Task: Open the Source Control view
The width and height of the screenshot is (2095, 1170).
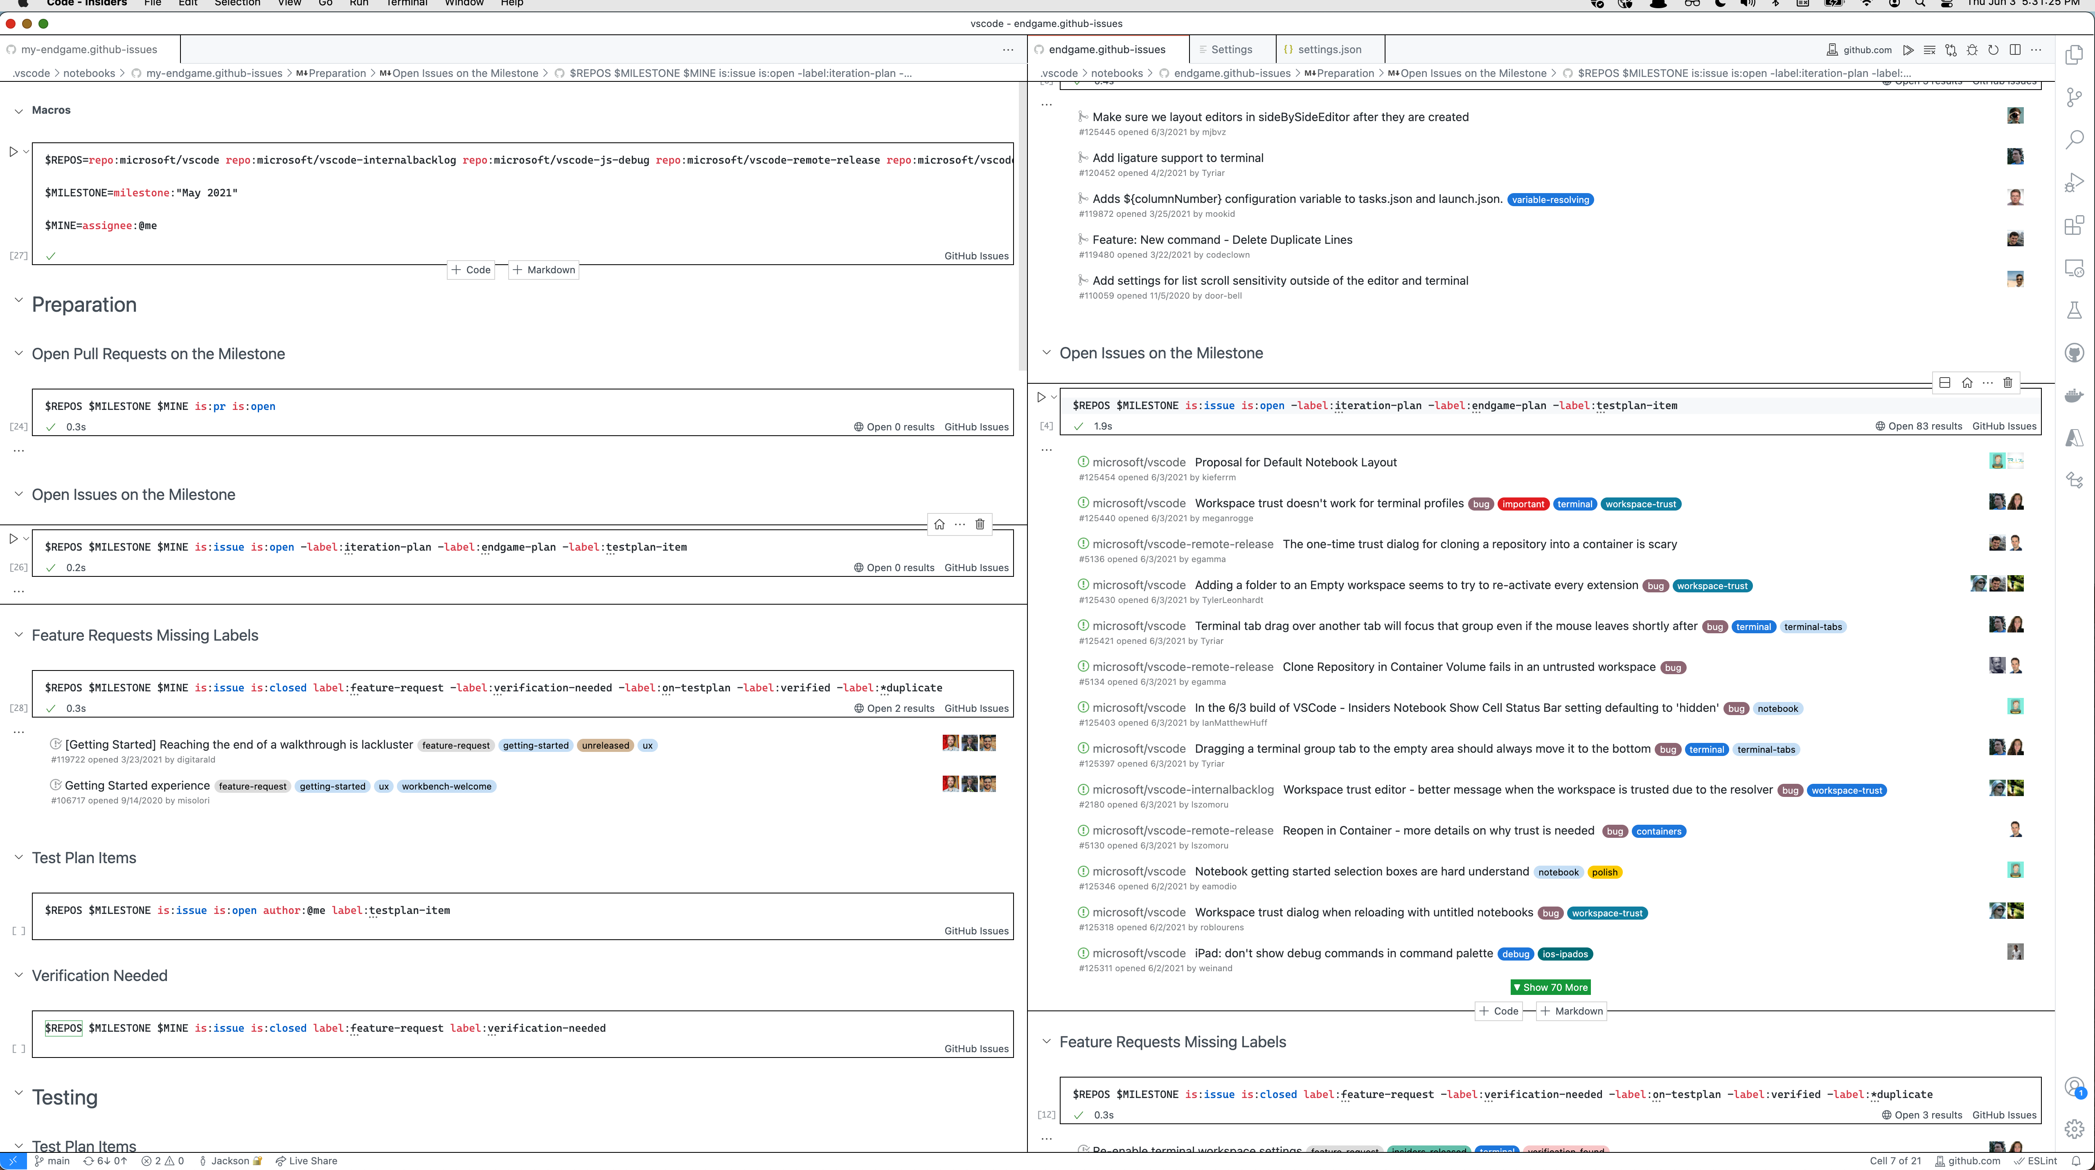Action: pyautogui.click(x=2075, y=97)
